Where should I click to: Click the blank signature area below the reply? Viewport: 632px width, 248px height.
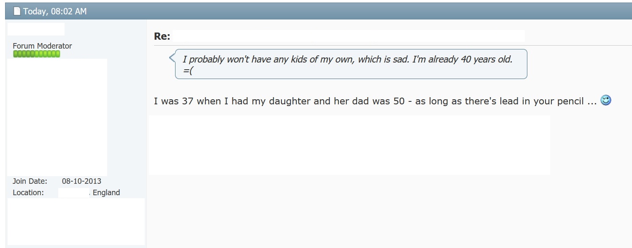[x=349, y=145]
